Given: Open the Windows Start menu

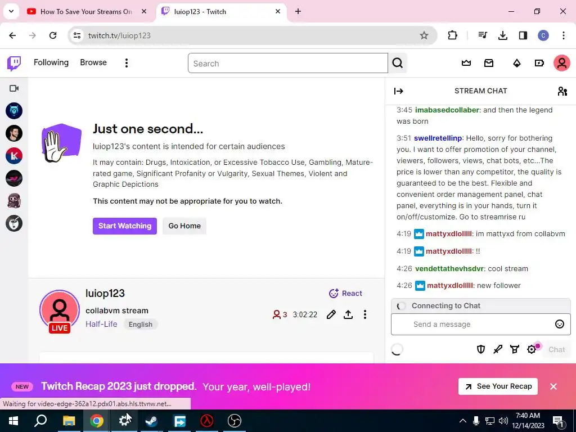Looking at the screenshot, I should (x=13, y=421).
